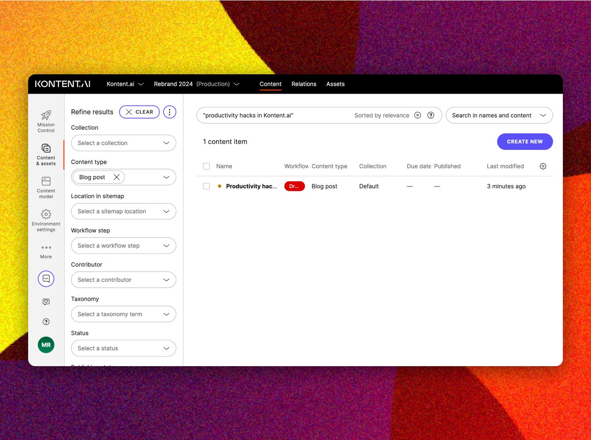The image size is (591, 440).
Task: Open the feedback heart bubble icon
Action: coord(46,302)
